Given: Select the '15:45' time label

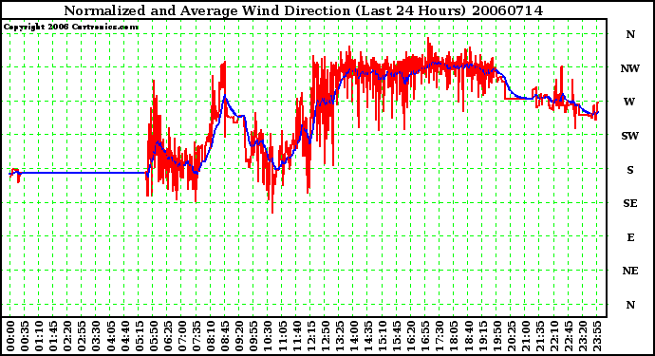Looking at the screenshot, I should [397, 336].
